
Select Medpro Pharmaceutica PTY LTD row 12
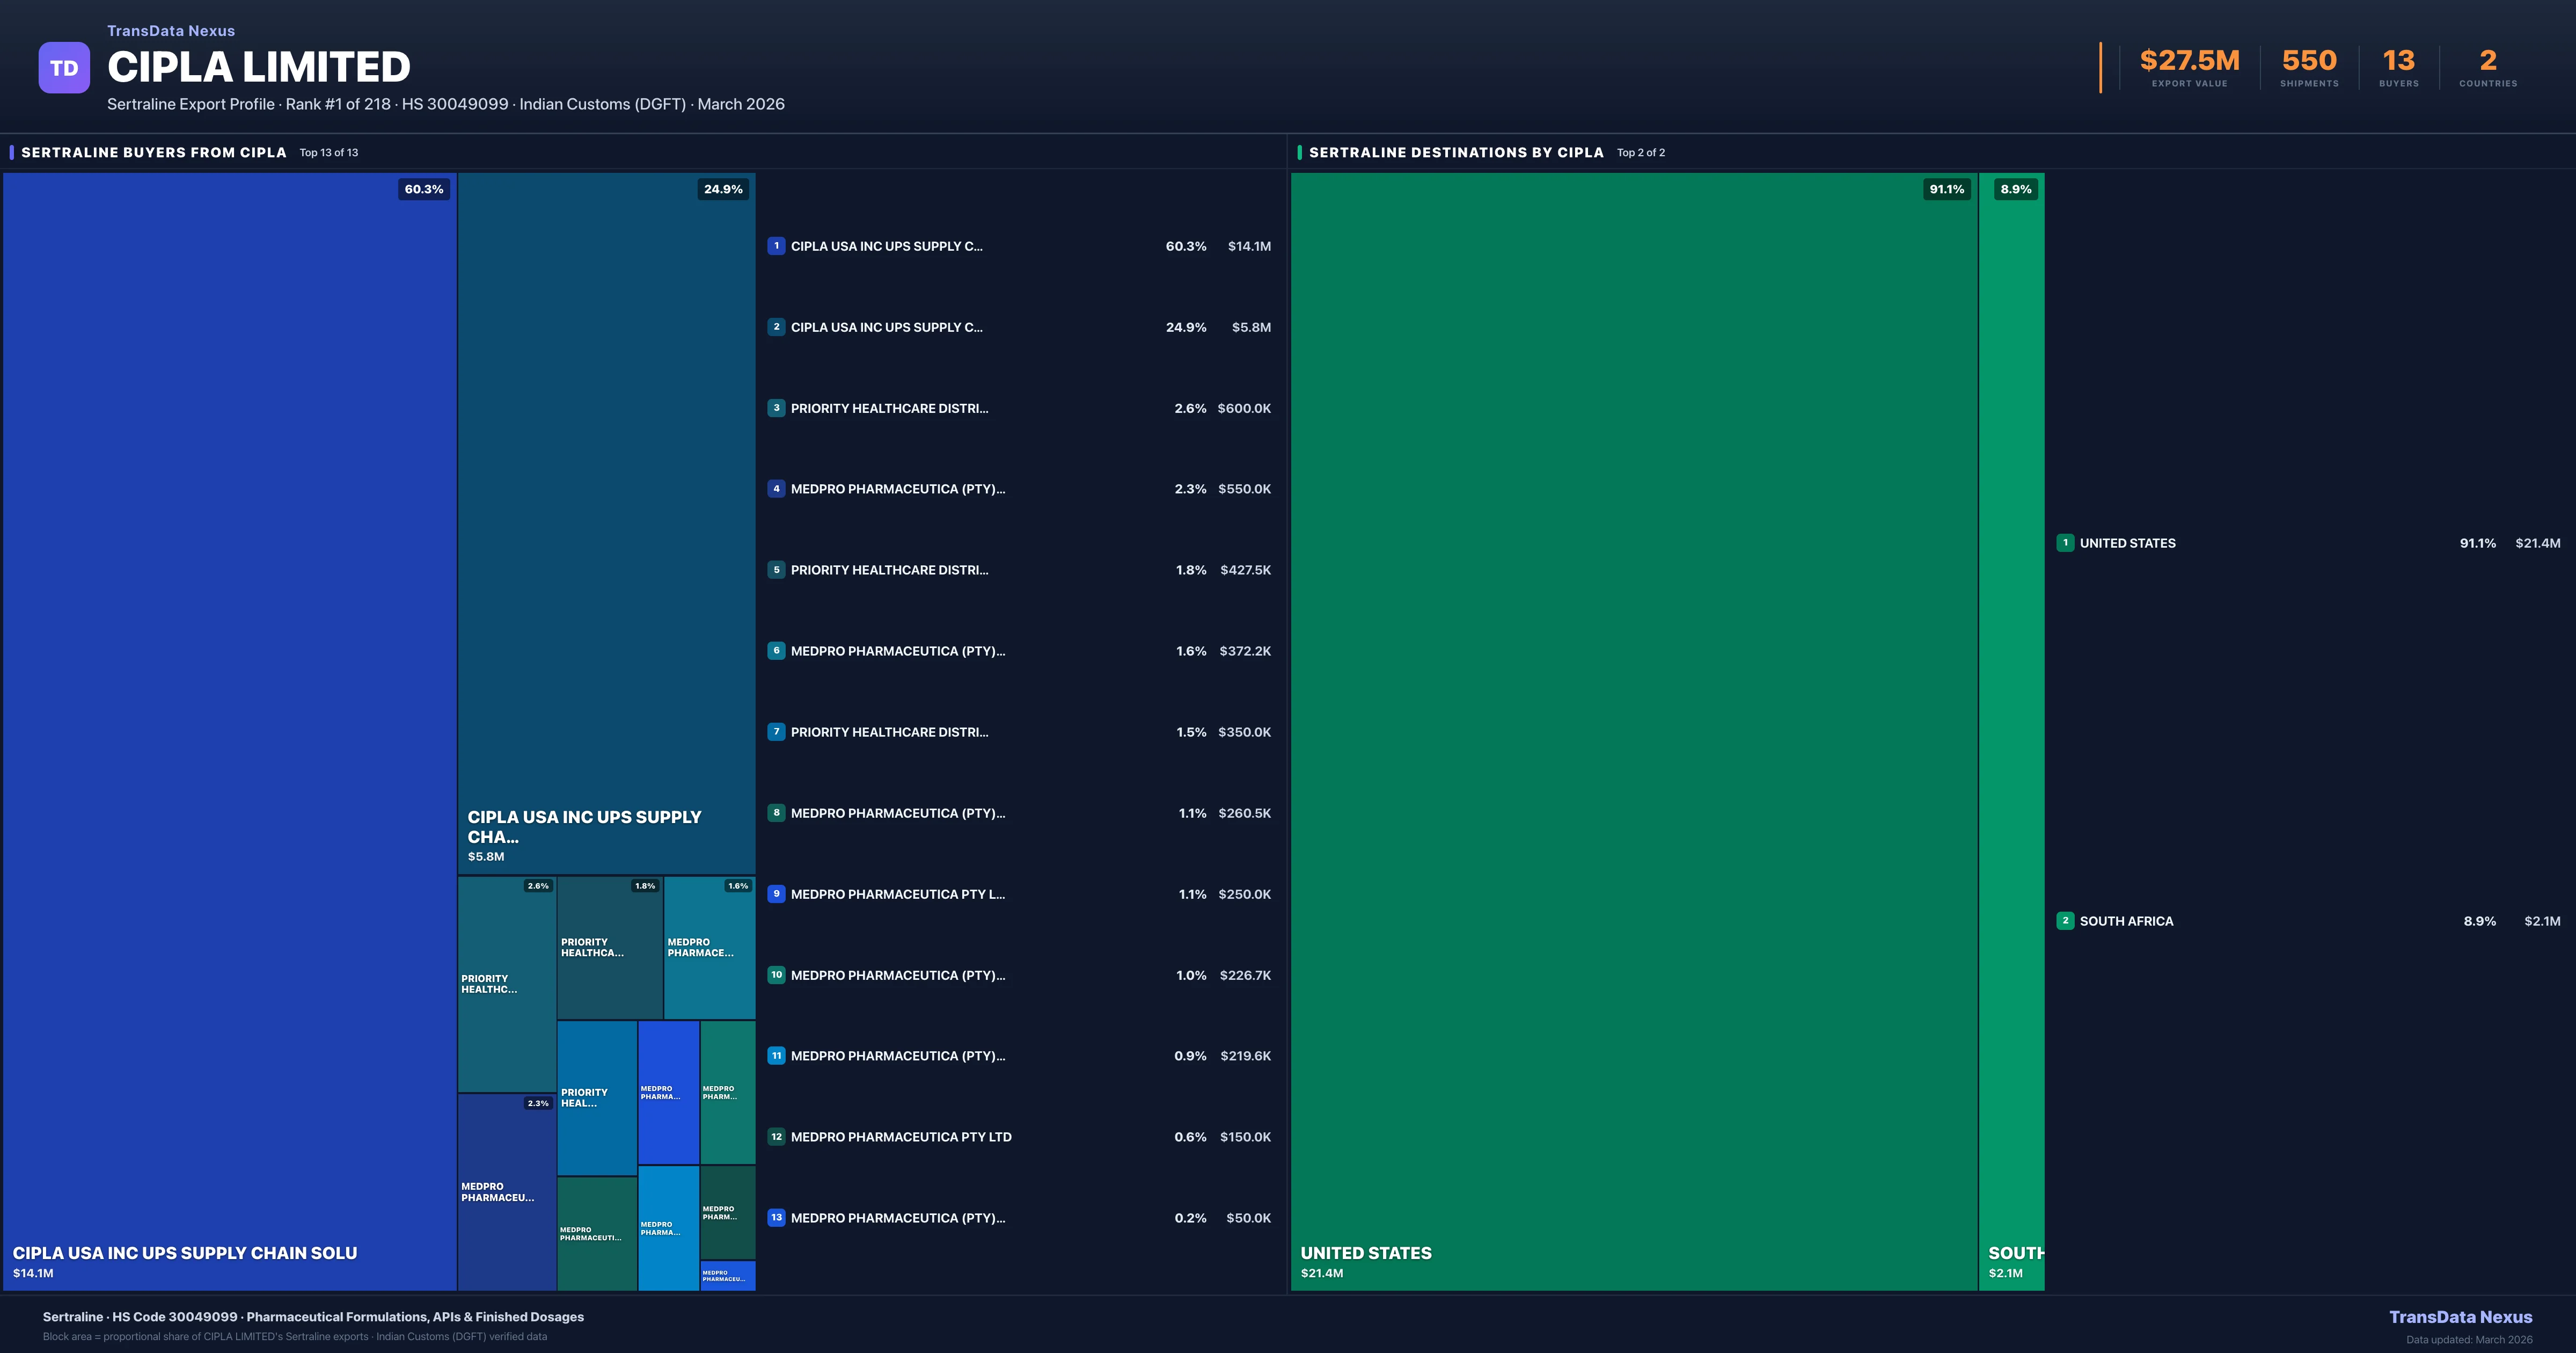(x=900, y=1137)
